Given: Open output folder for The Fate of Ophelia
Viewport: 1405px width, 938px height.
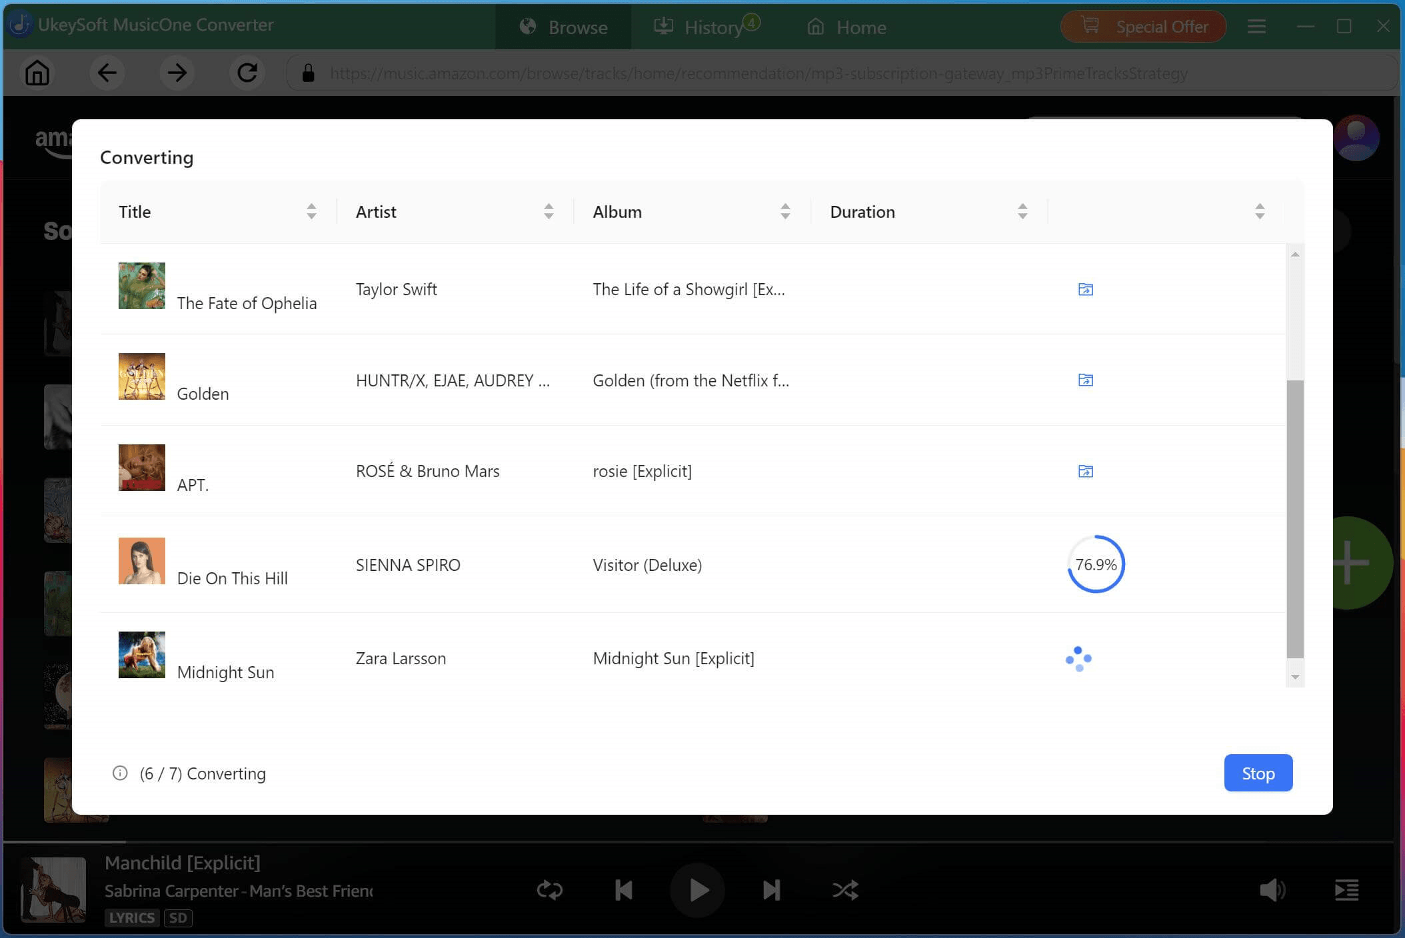Looking at the screenshot, I should click(1085, 289).
